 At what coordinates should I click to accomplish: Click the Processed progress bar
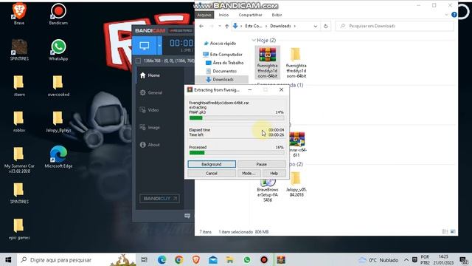tap(237, 153)
